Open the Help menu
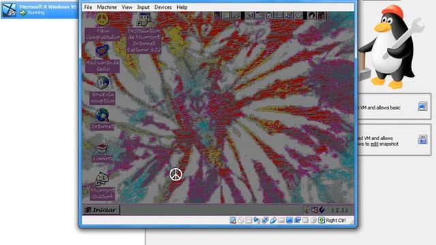The image size is (436, 245). (x=182, y=7)
